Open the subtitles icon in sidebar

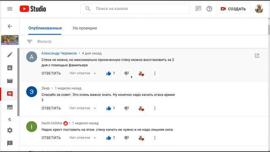coord(10,107)
